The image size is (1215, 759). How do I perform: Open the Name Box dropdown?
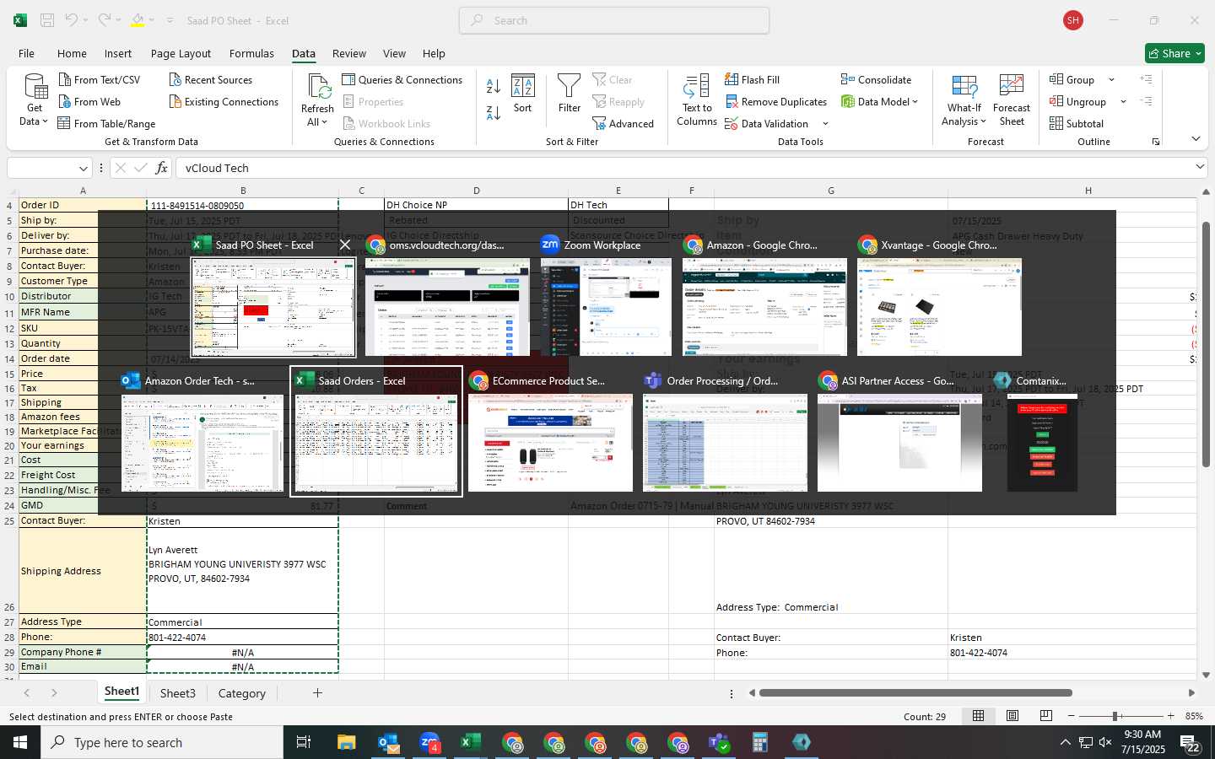click(83, 168)
